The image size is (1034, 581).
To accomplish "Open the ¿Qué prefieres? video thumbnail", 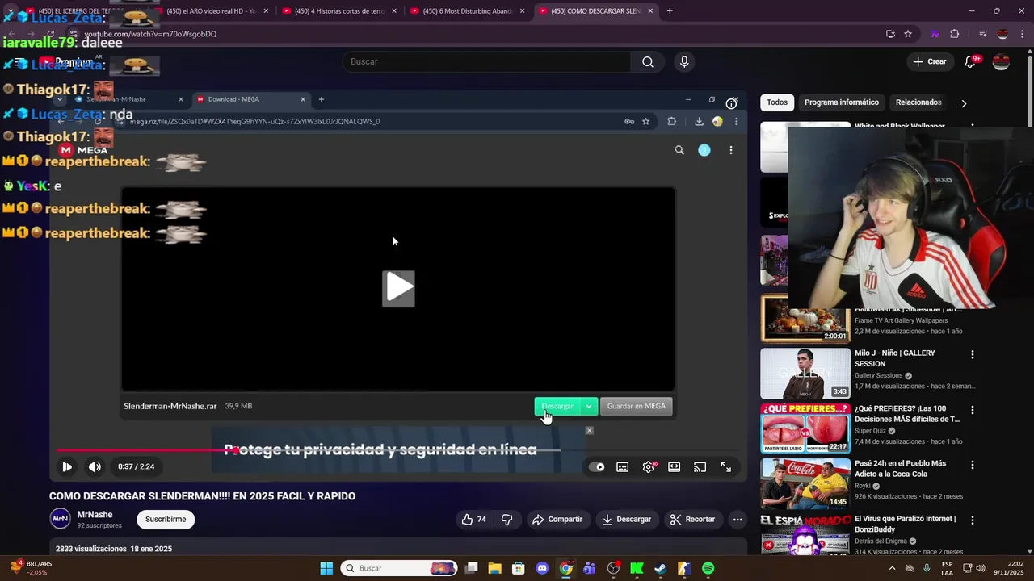I will click(805, 428).
